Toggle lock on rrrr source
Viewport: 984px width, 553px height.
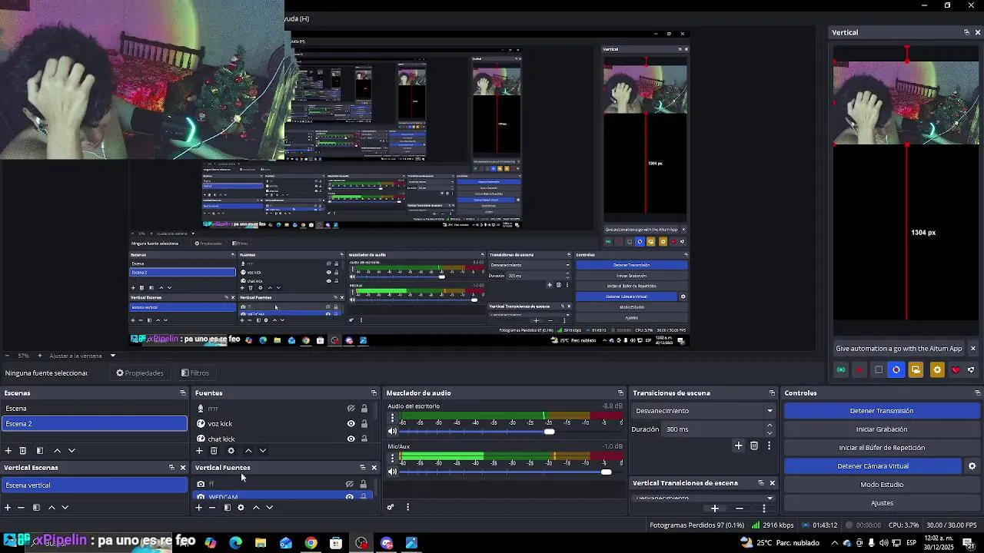pos(364,409)
